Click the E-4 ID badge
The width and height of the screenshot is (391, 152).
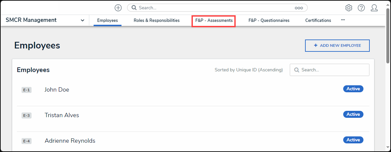(x=27, y=141)
